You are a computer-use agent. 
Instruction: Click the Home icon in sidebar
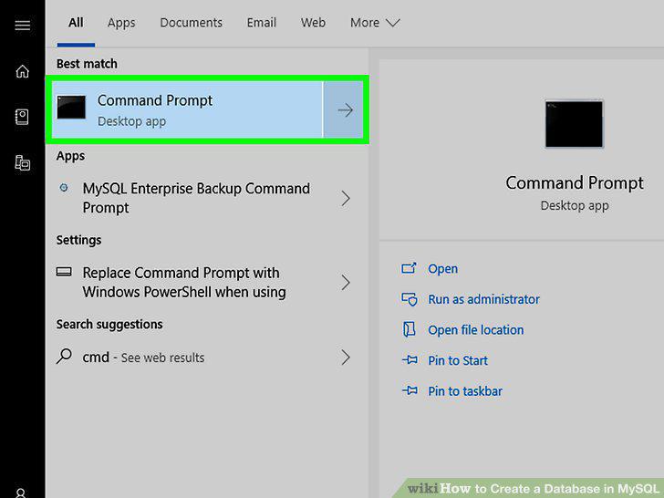click(x=23, y=71)
